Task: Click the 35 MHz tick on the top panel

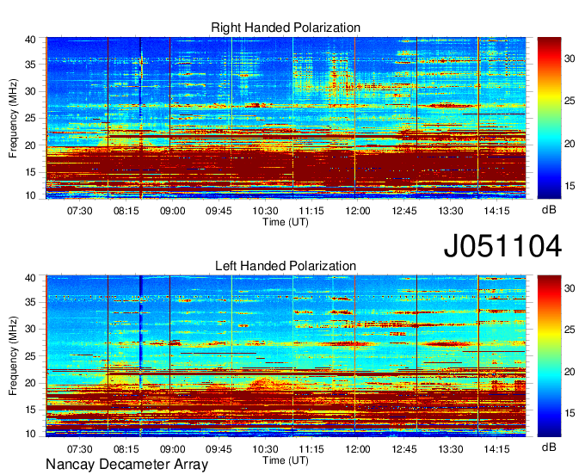Action: coord(30,65)
